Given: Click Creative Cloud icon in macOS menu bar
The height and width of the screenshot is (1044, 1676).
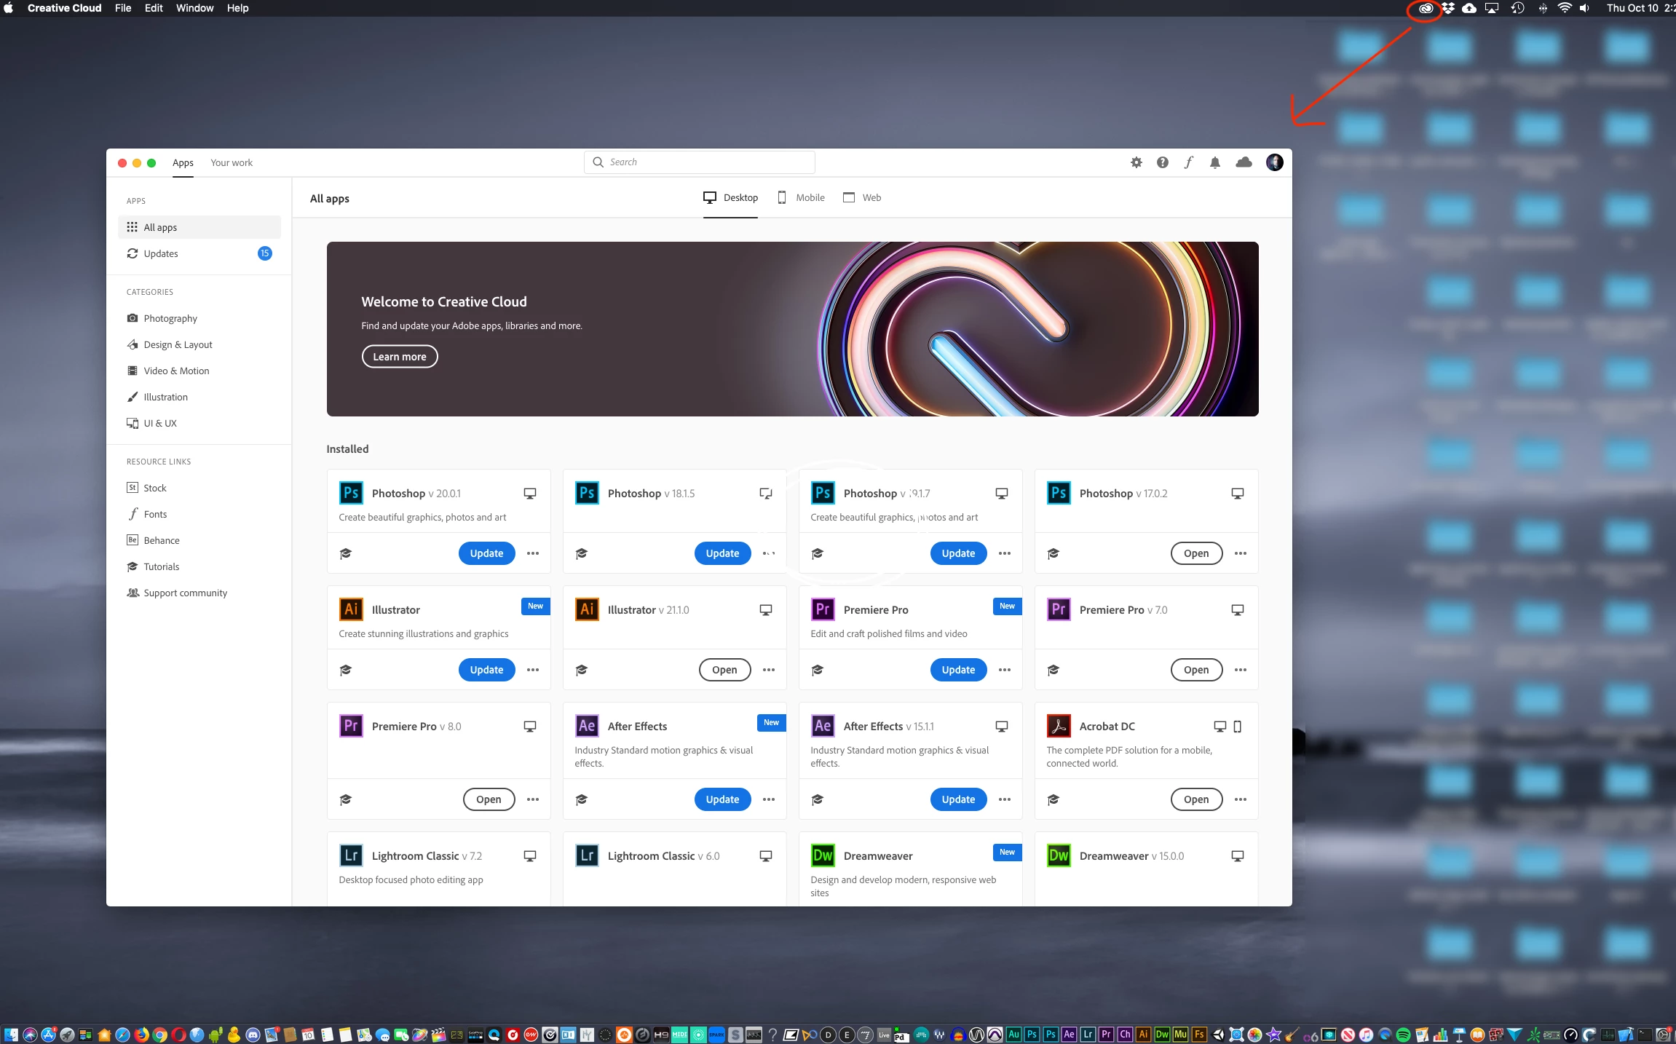Looking at the screenshot, I should coord(1425,9).
